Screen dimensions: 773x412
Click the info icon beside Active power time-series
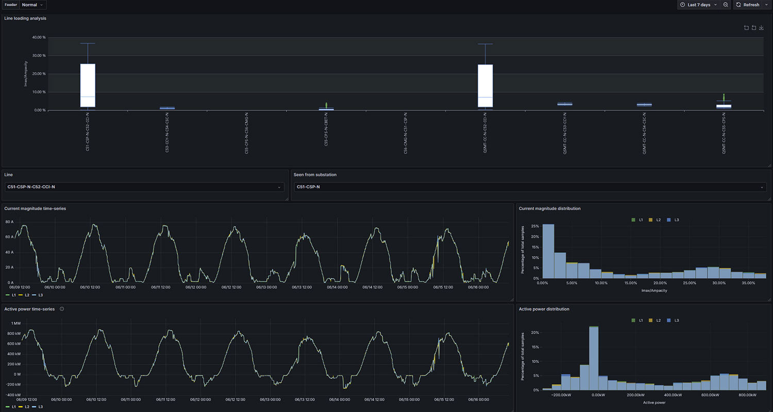62,309
